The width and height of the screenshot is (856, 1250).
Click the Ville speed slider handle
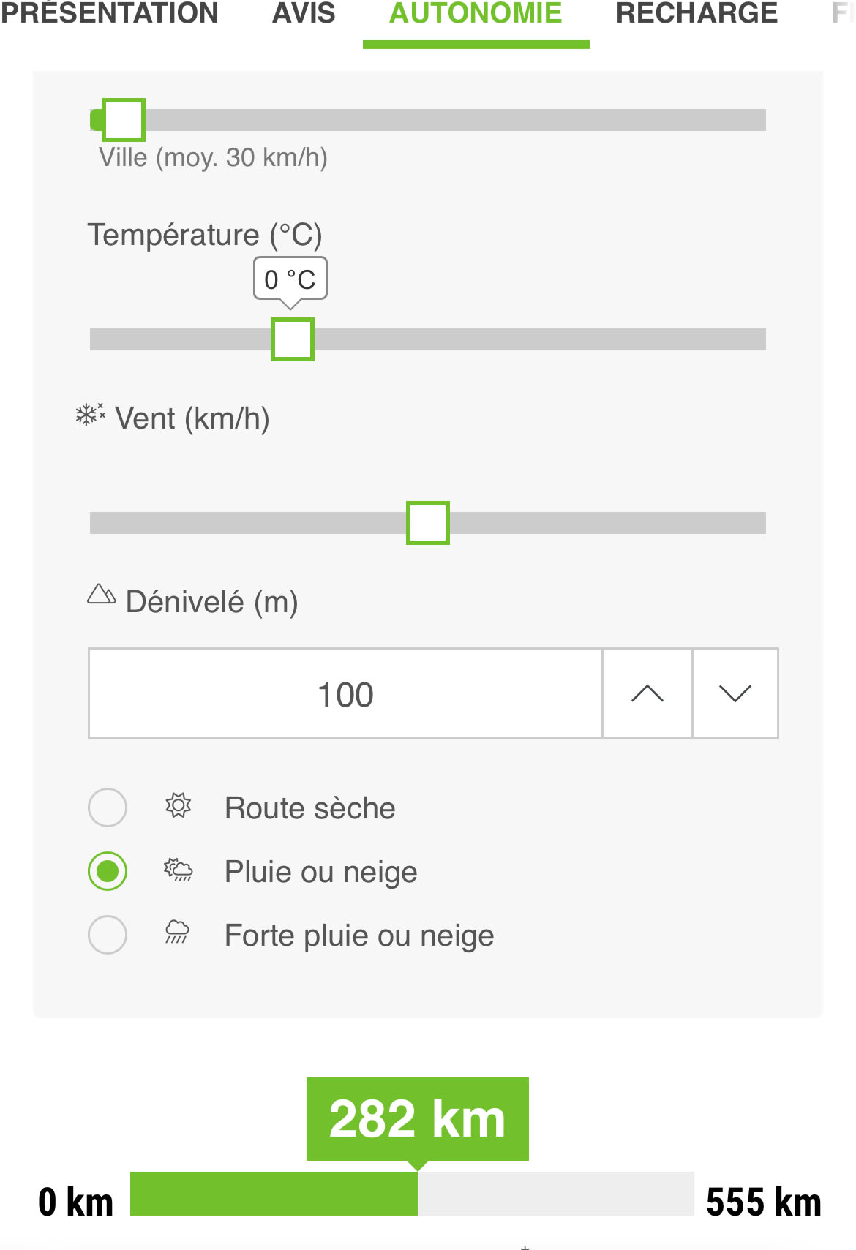[x=124, y=120]
